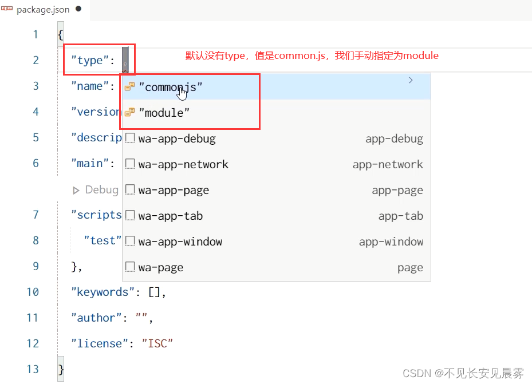Choose the wa-app-page snippet suggestion

click(174, 190)
